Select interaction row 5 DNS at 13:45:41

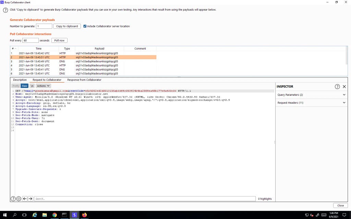(x=83, y=69)
